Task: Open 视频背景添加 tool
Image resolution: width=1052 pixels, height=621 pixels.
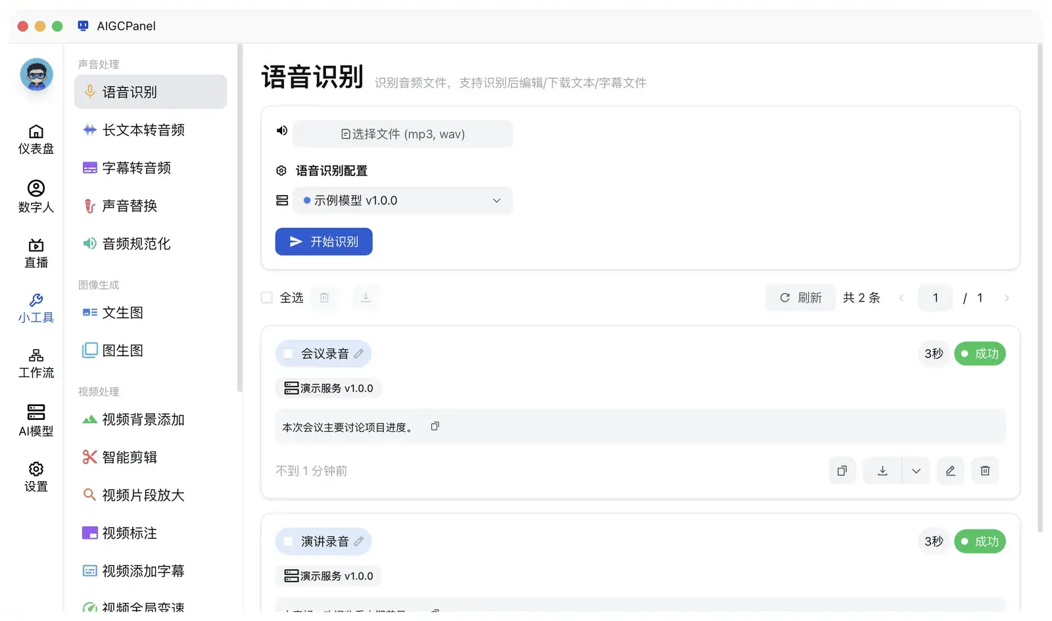Action: 151,419
